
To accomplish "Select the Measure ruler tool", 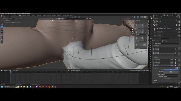I will (x=2, y=40).
